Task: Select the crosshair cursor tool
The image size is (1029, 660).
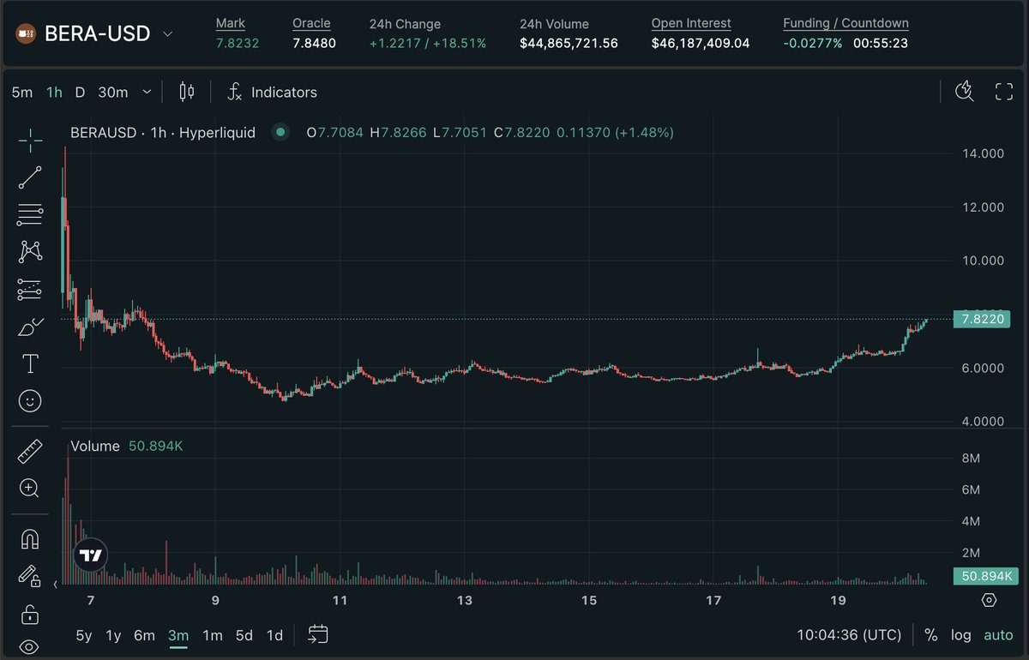Action: pos(30,141)
